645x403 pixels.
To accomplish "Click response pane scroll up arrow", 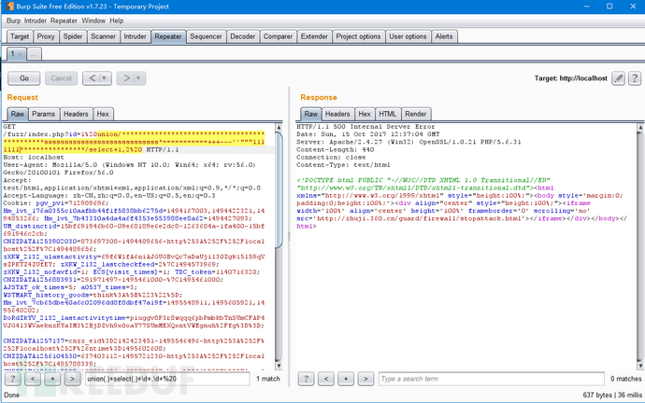I will click(x=640, y=128).
